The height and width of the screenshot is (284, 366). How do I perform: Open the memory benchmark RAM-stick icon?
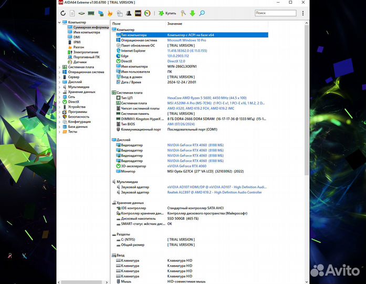coord(91,13)
